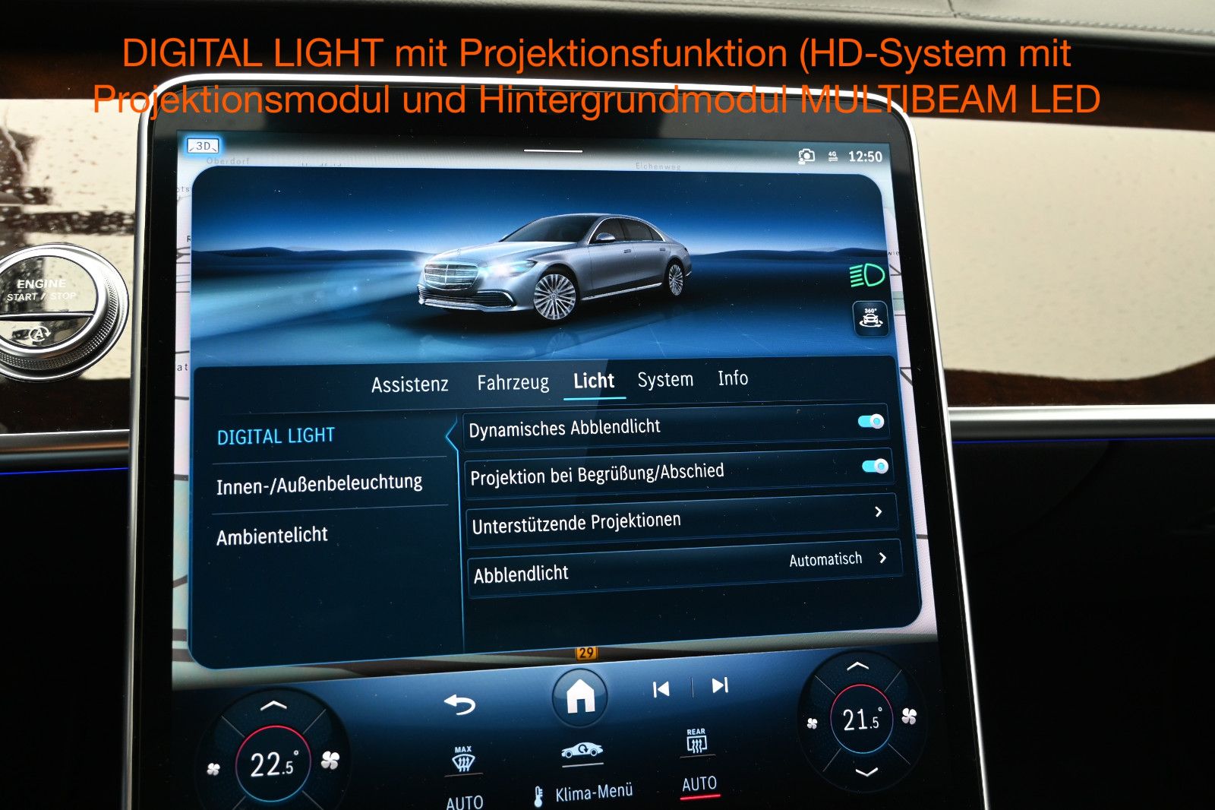Increase right fan speed large fan icon
The width and height of the screenshot is (1215, 810).
tap(909, 716)
